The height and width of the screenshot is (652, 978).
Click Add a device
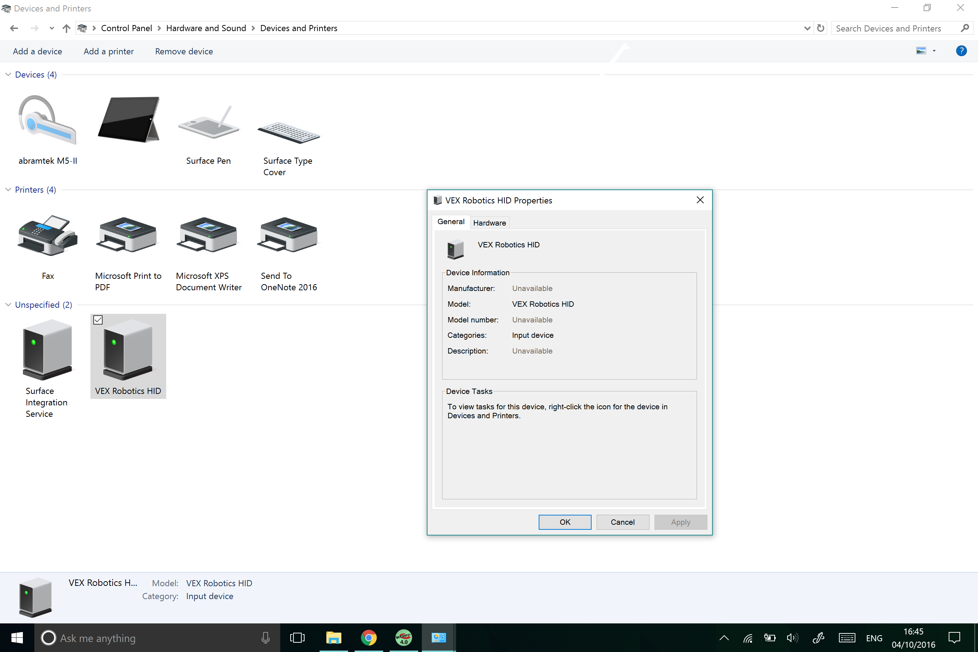point(38,51)
